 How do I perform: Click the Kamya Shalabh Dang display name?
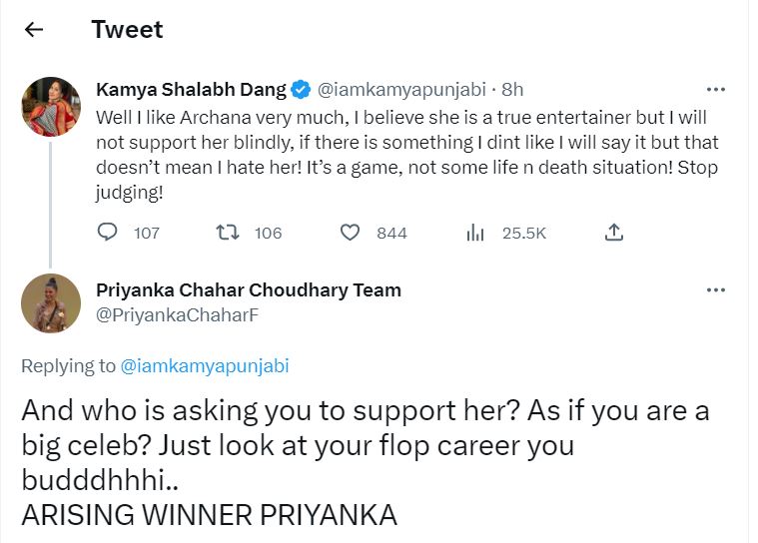tap(191, 90)
